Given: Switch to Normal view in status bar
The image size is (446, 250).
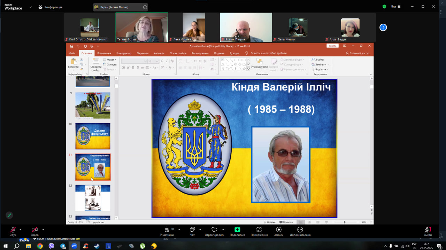Looking at the screenshot, I should (x=300, y=222).
